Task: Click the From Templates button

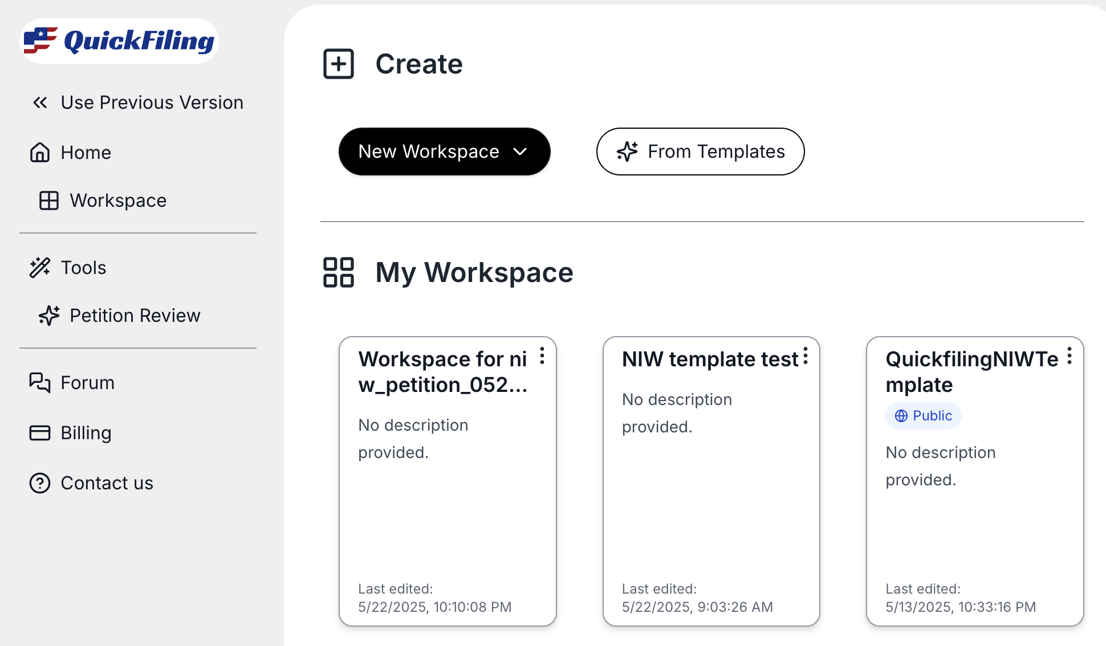Action: tap(700, 152)
